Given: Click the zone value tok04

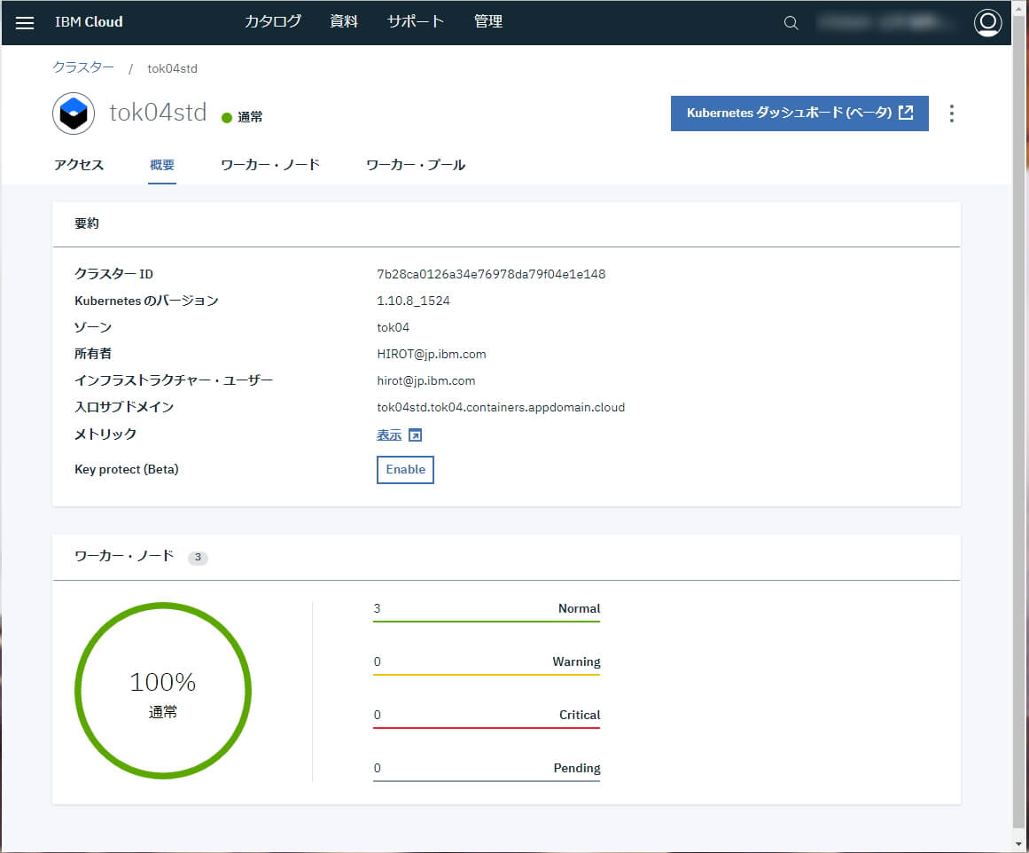Looking at the screenshot, I should 394,327.
